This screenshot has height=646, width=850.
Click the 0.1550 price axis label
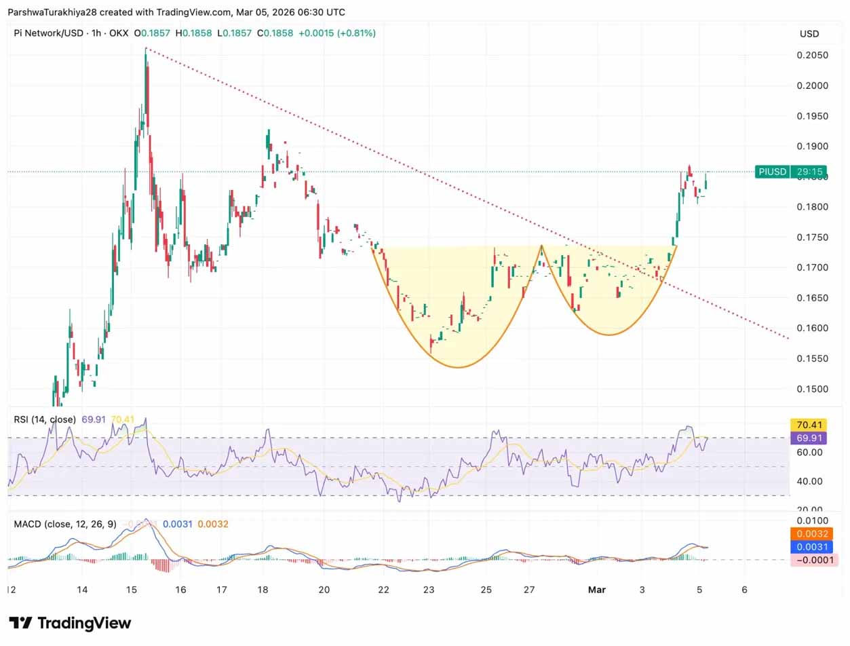812,358
